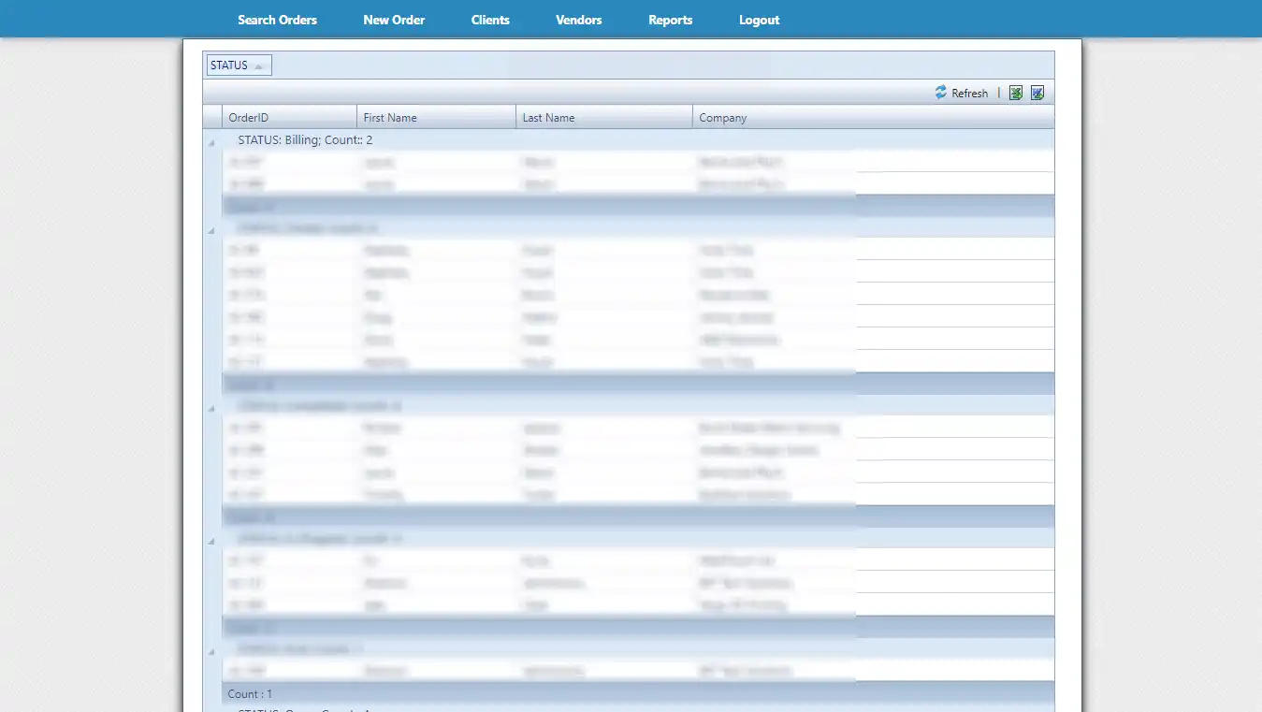The height and width of the screenshot is (712, 1262).
Task: Collapse the second status group arrow
Action: [211, 230]
